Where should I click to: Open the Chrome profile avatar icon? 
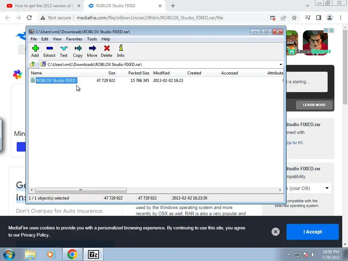pyautogui.click(x=330, y=18)
